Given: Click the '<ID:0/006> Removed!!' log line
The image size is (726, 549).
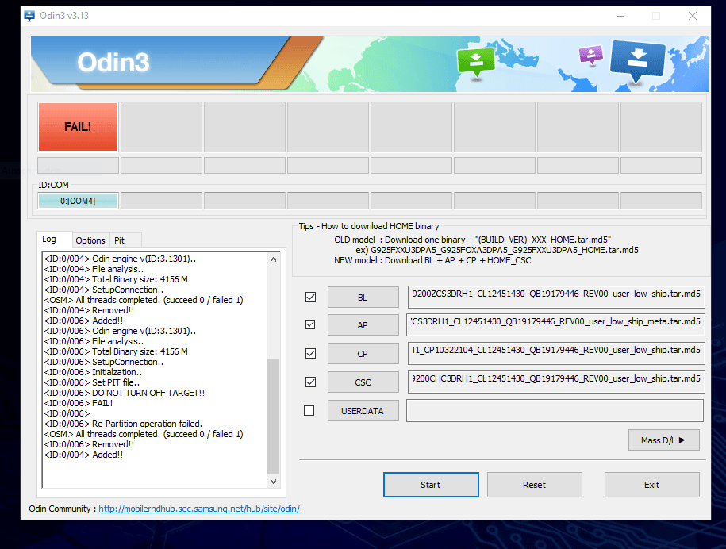Looking at the screenshot, I should (89, 444).
